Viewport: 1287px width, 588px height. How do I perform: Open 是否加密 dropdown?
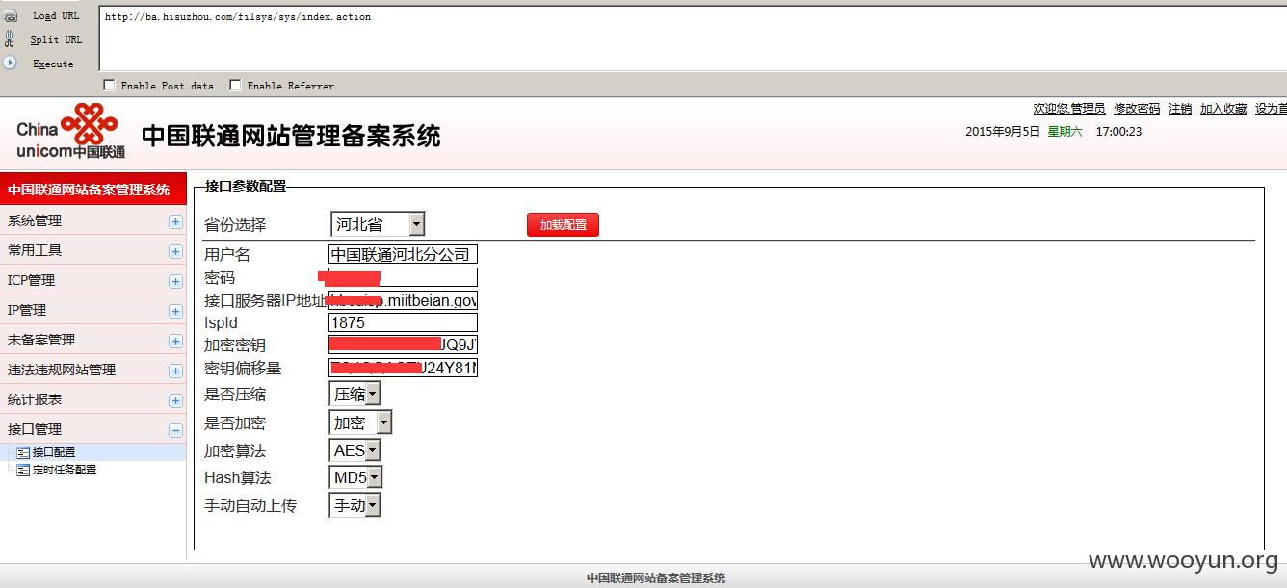(x=360, y=422)
